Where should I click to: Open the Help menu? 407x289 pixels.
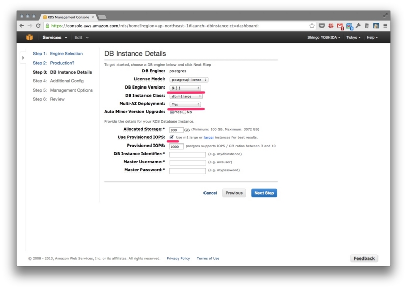point(372,37)
